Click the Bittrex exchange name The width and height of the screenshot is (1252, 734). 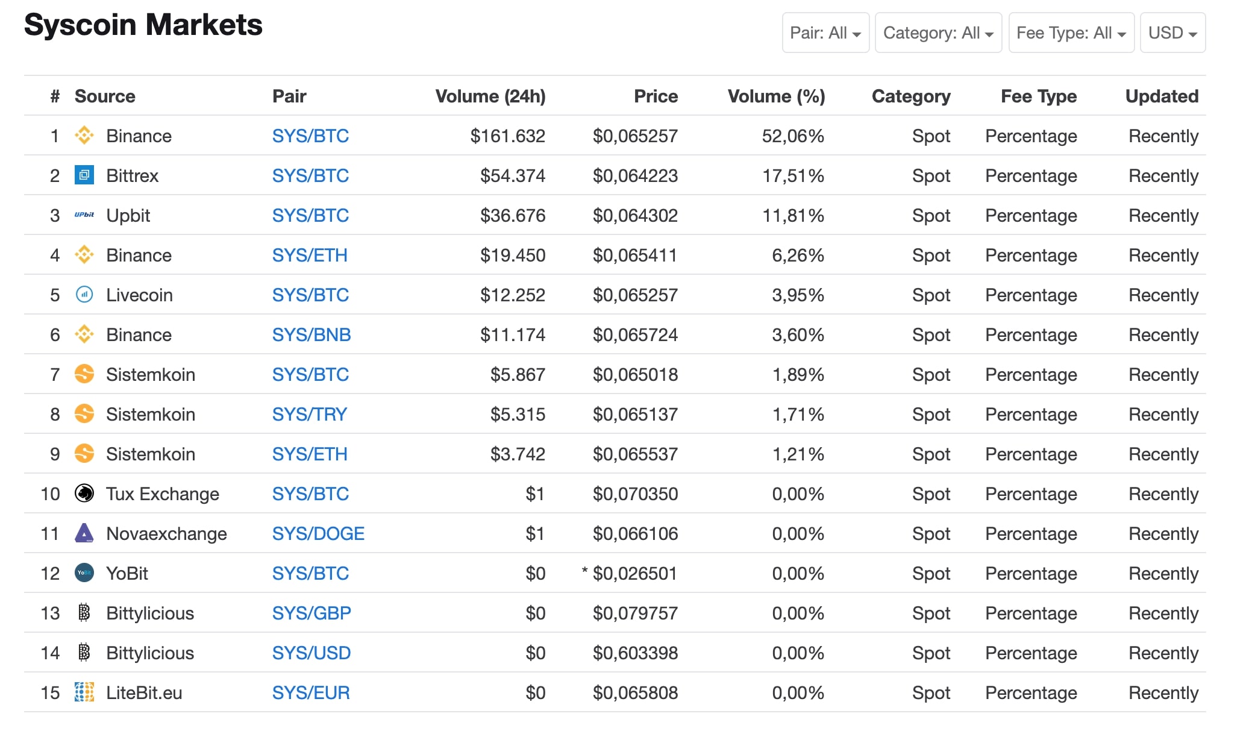tap(132, 176)
